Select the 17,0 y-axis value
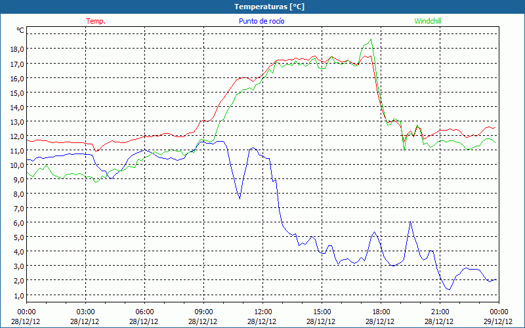 [17, 64]
